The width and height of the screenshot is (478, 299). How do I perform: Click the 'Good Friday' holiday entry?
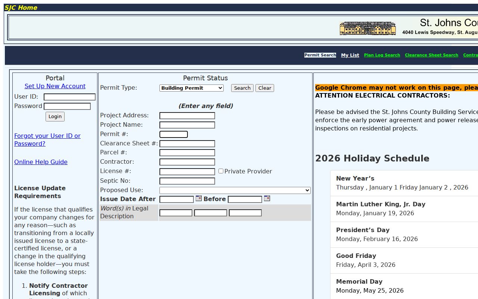click(404, 261)
